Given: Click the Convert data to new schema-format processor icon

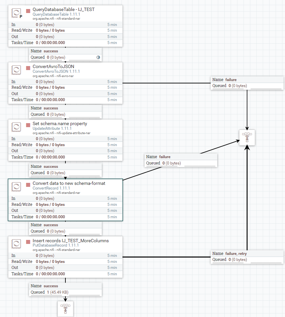Looking at the screenshot, I should [16, 187].
